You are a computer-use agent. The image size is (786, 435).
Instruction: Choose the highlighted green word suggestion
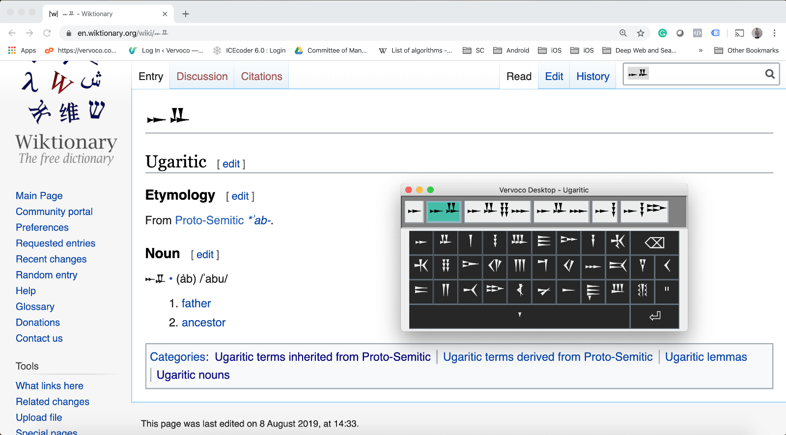coord(444,212)
